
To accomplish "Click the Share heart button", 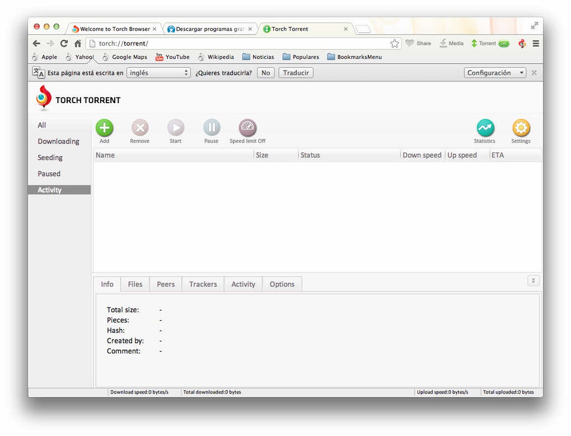I will coord(418,43).
